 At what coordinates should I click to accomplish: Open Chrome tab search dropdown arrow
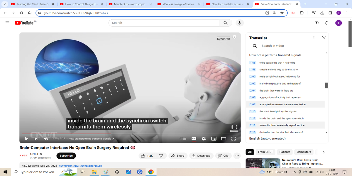(x=5, y=4)
